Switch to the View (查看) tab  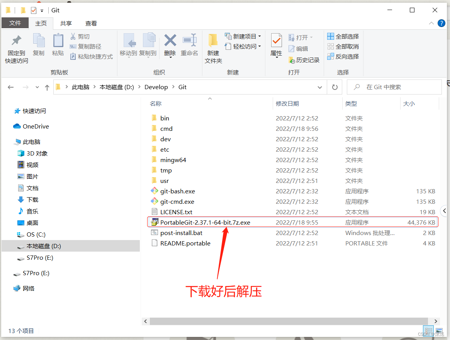point(91,23)
